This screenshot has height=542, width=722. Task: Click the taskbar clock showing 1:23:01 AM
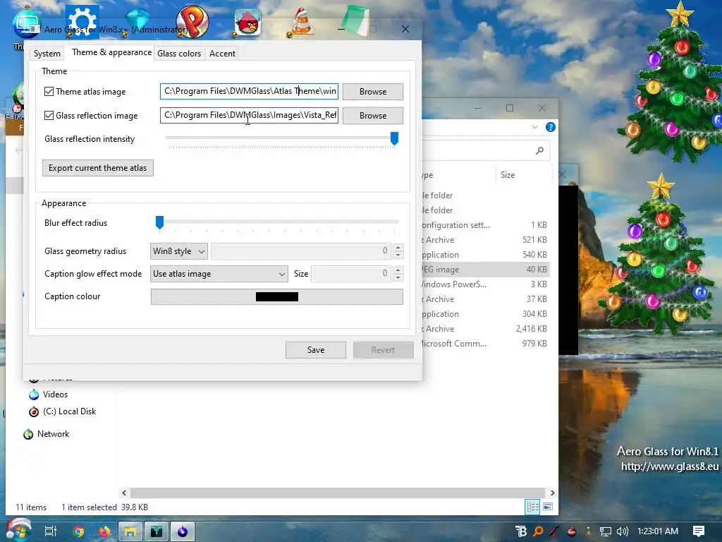pos(658,531)
